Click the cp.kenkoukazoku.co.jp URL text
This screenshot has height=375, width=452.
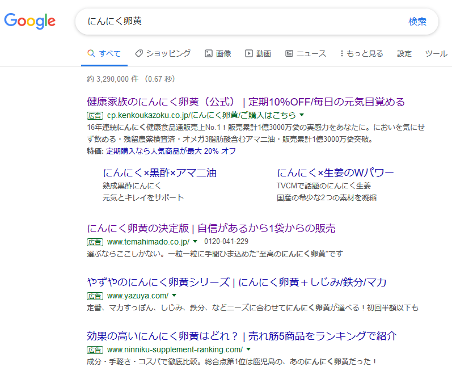201,115
